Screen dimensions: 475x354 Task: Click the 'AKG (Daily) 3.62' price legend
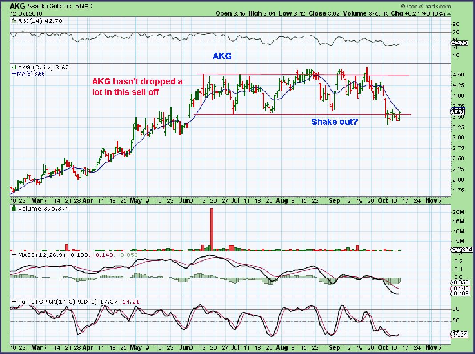coord(43,67)
